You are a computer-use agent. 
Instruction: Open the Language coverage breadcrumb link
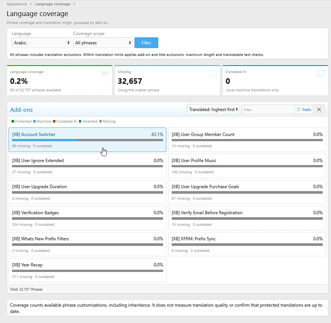pyautogui.click(x=52, y=4)
